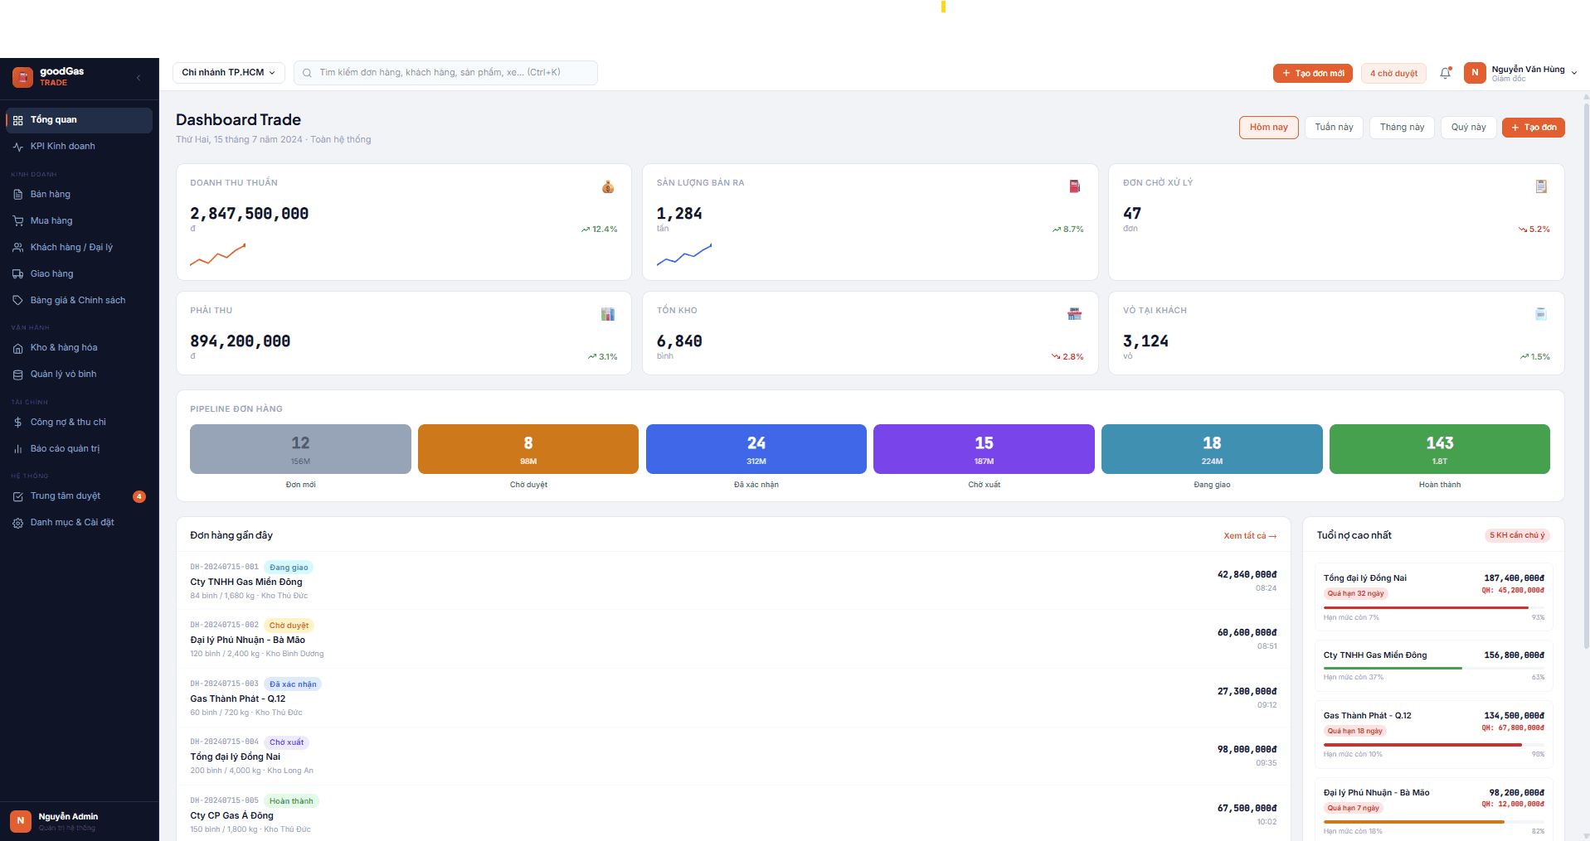This screenshot has height=841, width=1590.
Task: Click the Trung tâm duyệt checkbox icon
Action: pos(17,496)
